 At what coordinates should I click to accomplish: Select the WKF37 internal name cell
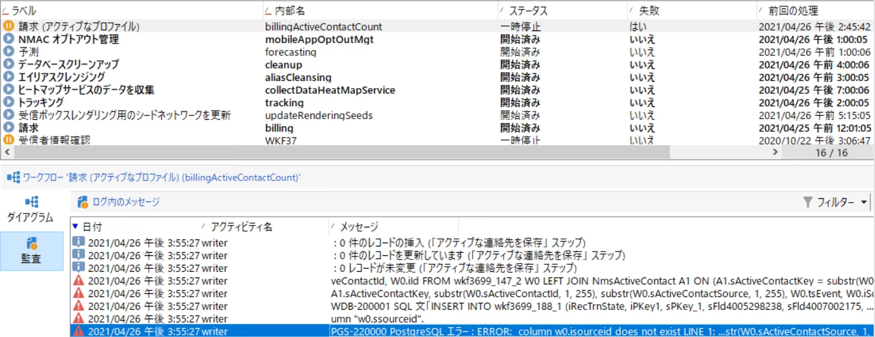[281, 139]
